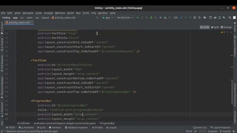Click the Volley project breadcrumb

click(6, 18)
